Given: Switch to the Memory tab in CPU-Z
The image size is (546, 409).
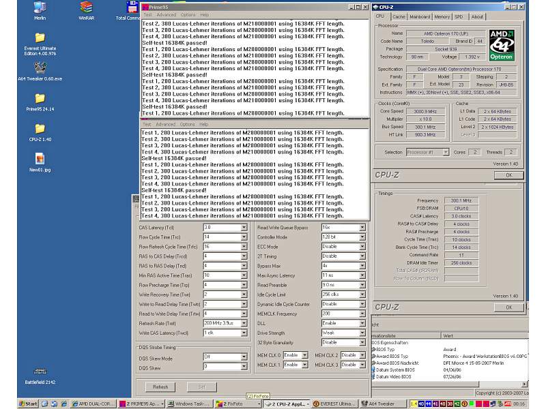Looking at the screenshot, I should (x=442, y=16).
